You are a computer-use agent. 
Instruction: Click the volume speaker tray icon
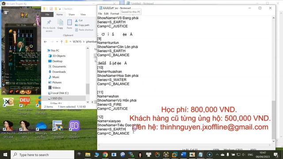[244, 155]
